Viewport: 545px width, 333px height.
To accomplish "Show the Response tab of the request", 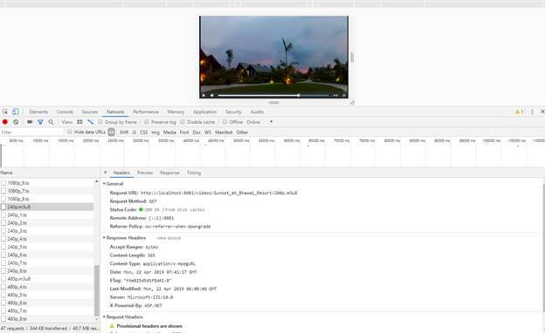I will (169, 173).
